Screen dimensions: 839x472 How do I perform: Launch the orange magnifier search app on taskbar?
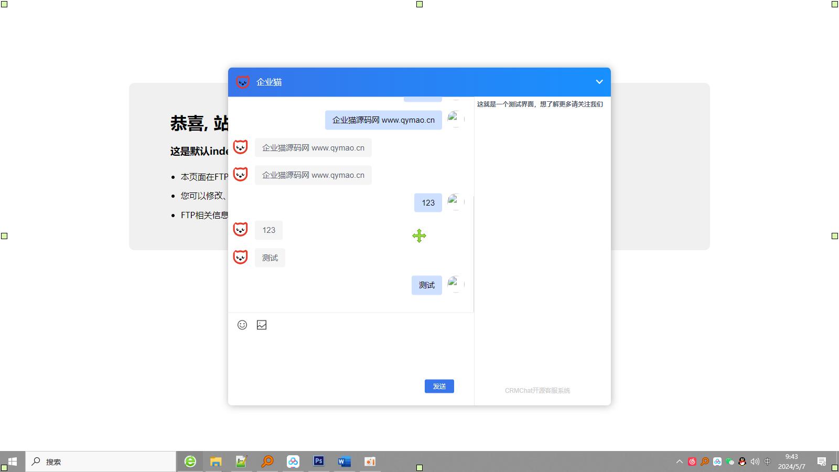267,462
